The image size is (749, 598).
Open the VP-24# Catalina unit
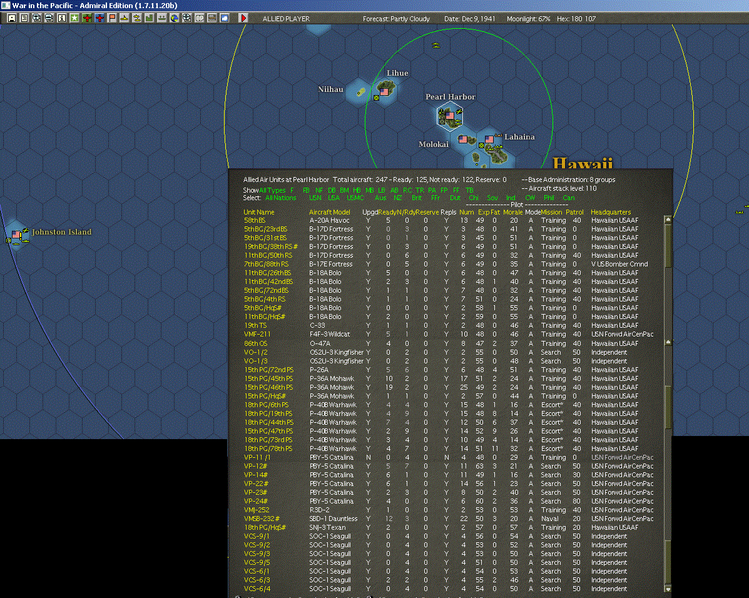pyautogui.click(x=255, y=501)
